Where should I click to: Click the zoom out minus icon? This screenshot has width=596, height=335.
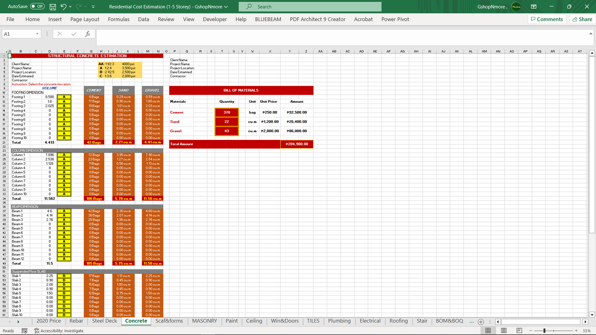(531, 331)
